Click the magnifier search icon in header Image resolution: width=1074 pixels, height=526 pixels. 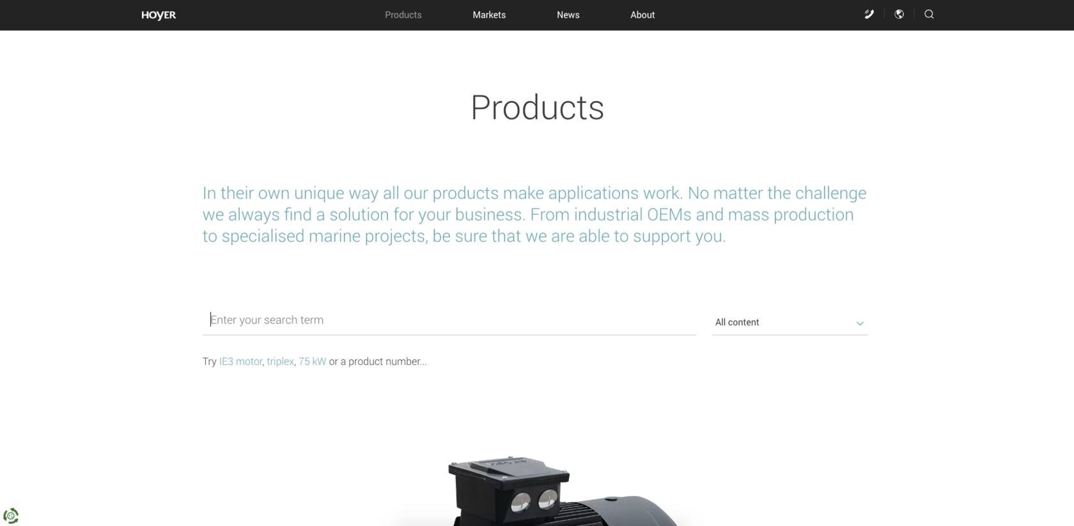click(x=929, y=14)
